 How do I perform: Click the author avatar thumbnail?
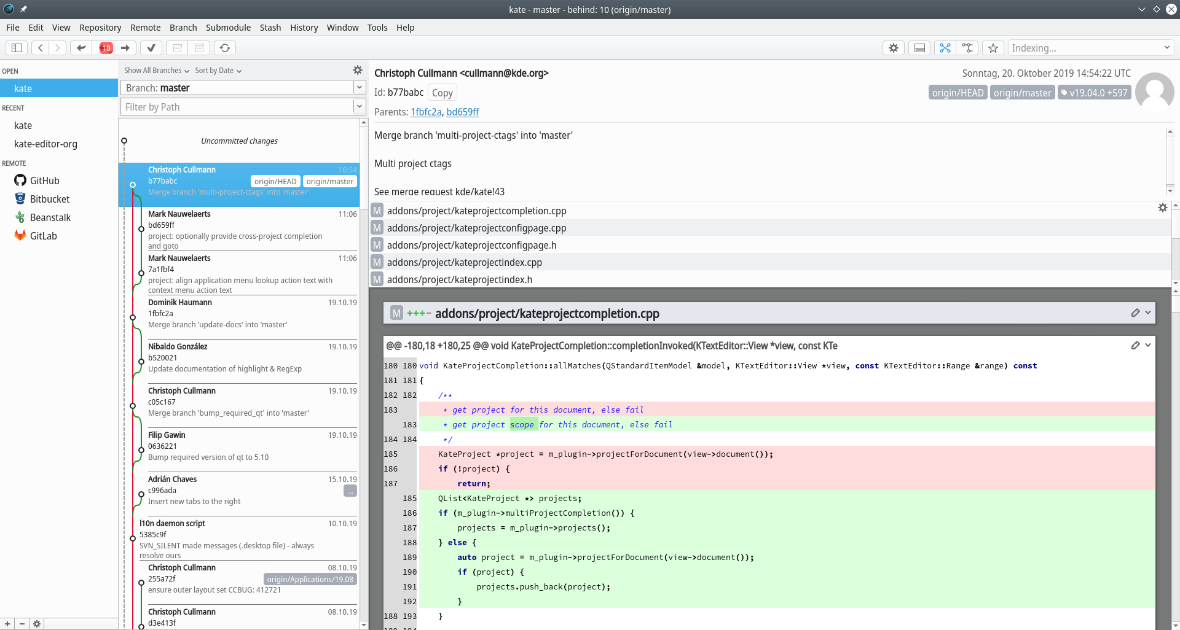click(1154, 91)
